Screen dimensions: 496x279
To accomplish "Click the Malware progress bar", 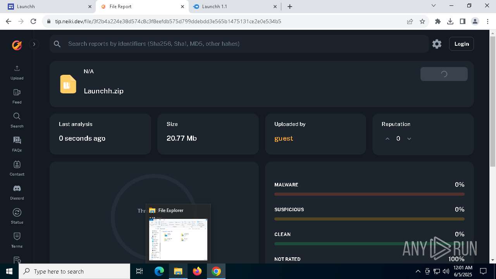I will 369,194.
